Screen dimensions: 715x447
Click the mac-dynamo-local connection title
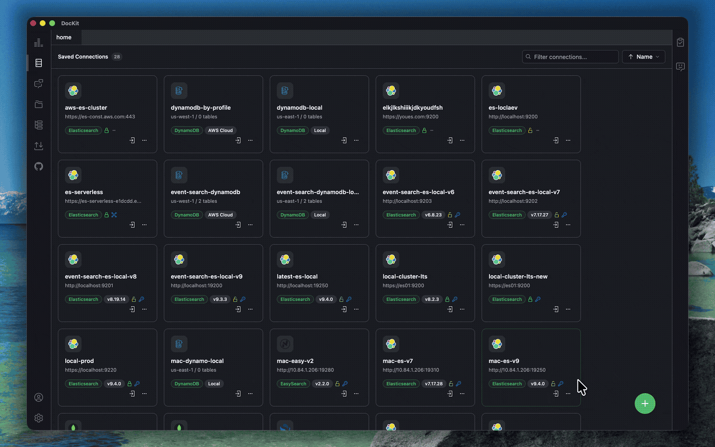tap(197, 361)
